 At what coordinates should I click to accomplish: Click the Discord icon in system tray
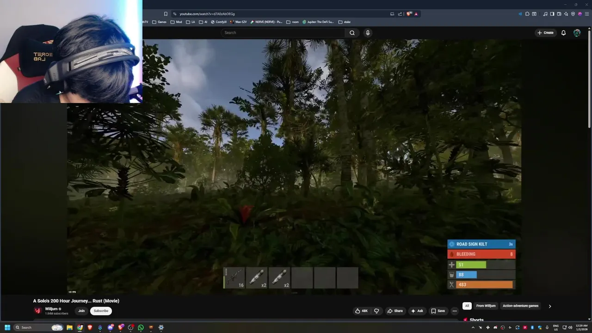[x=495, y=327]
